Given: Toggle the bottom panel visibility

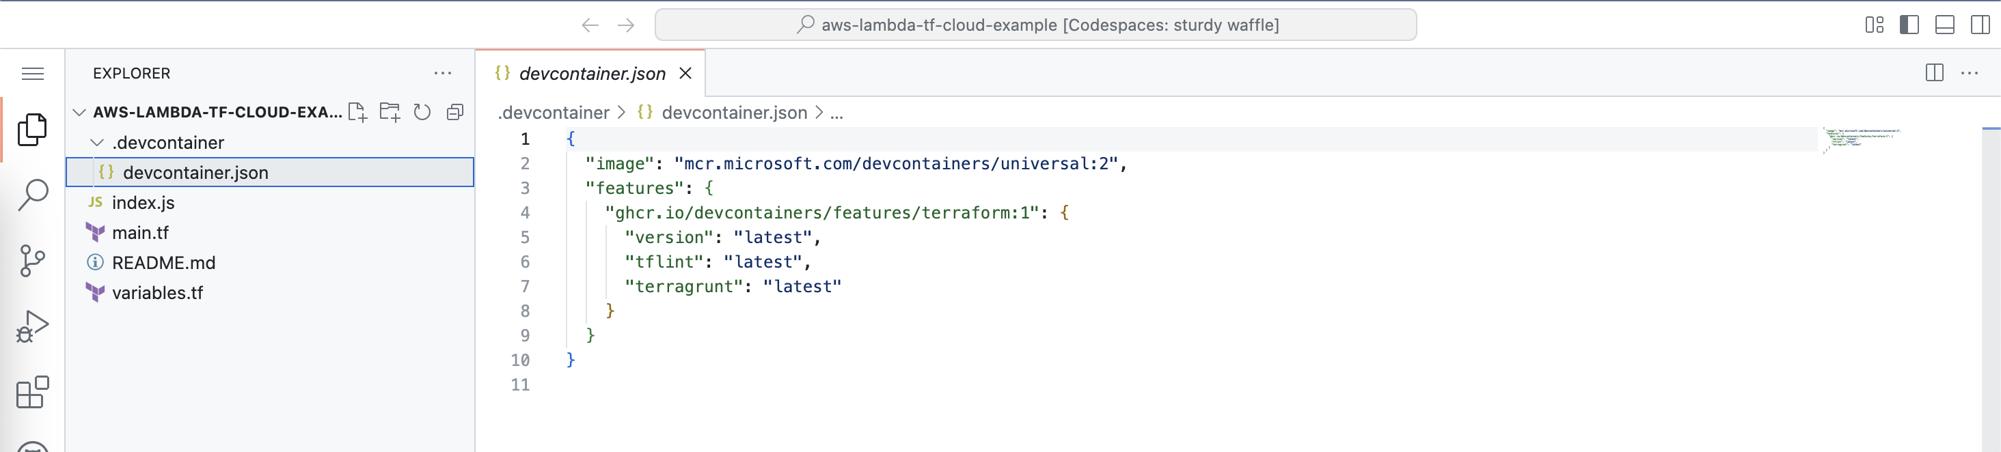Looking at the screenshot, I should 1944,24.
